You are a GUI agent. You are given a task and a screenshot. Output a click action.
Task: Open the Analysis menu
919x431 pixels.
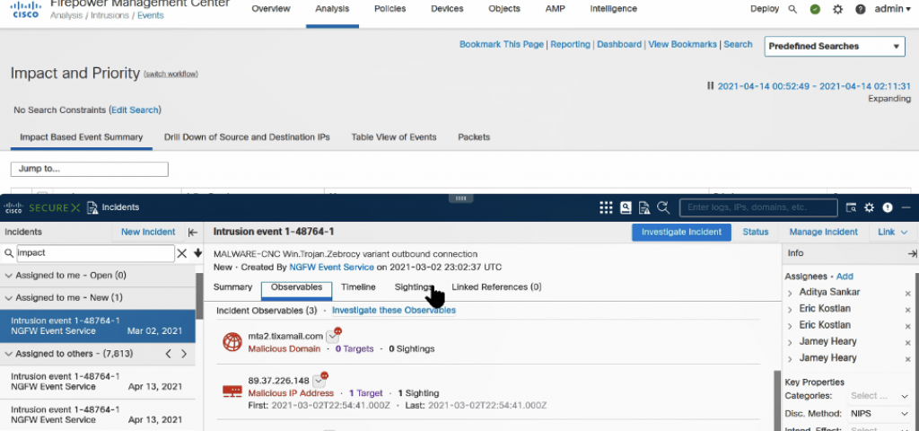(x=332, y=9)
